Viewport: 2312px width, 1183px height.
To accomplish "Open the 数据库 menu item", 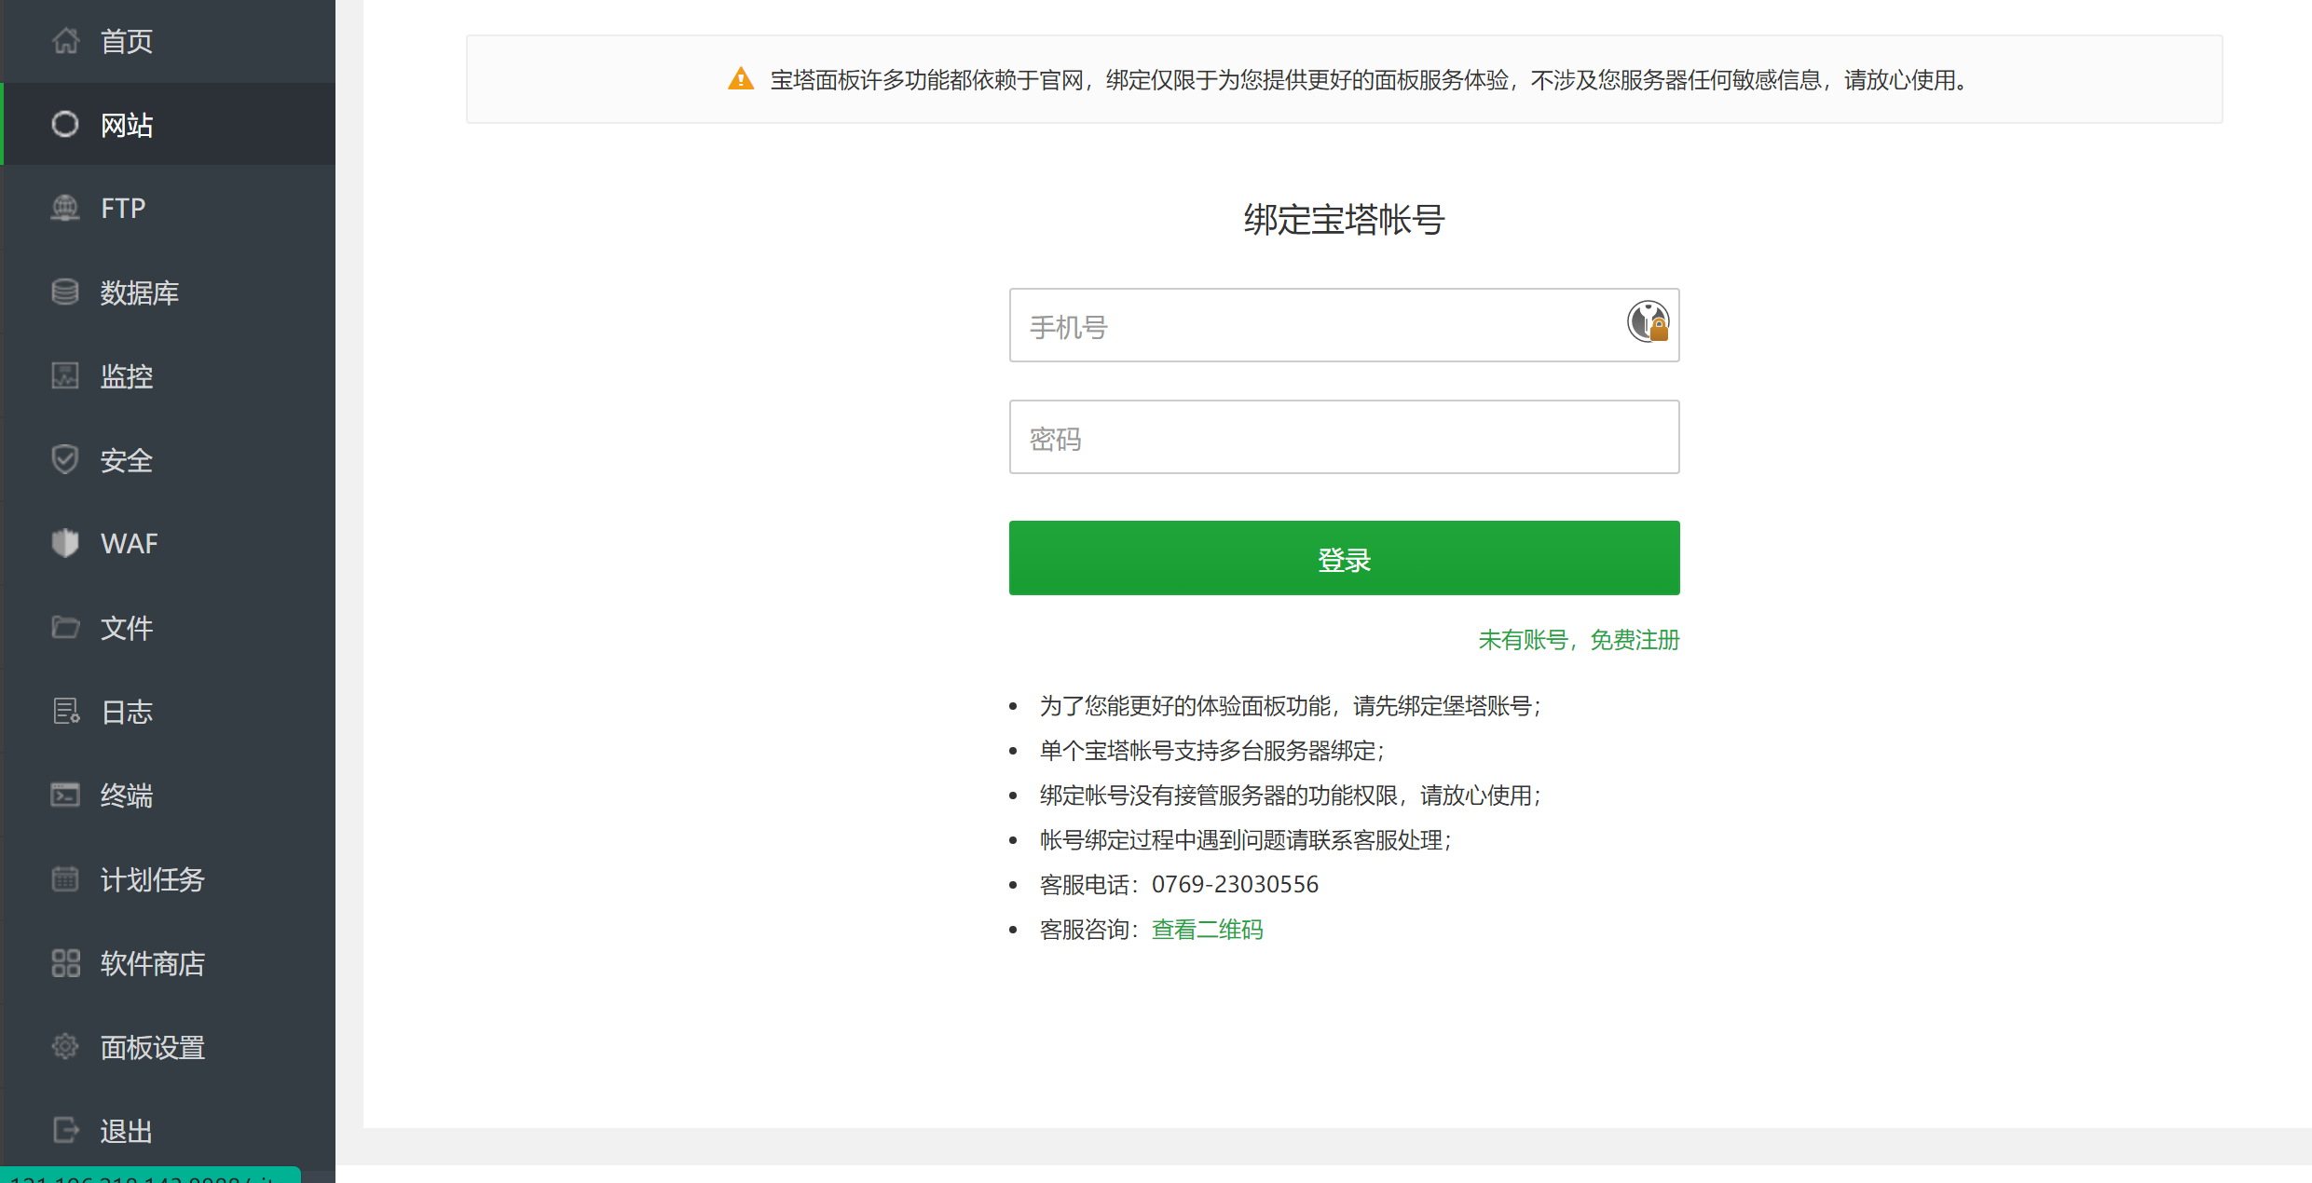I will click(x=168, y=292).
